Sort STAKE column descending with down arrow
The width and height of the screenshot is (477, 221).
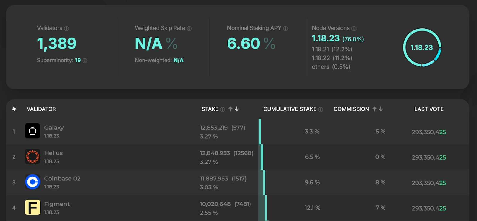tap(237, 109)
